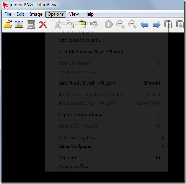Click the Zoom In magnifier icon
The width and height of the screenshot is (186, 184).
120,25
